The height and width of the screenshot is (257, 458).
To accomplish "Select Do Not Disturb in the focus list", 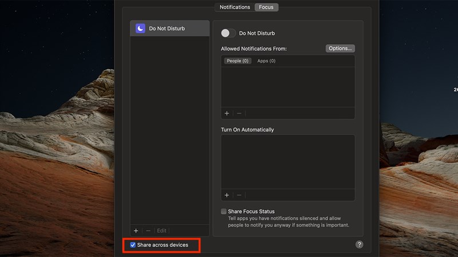I will pos(169,29).
